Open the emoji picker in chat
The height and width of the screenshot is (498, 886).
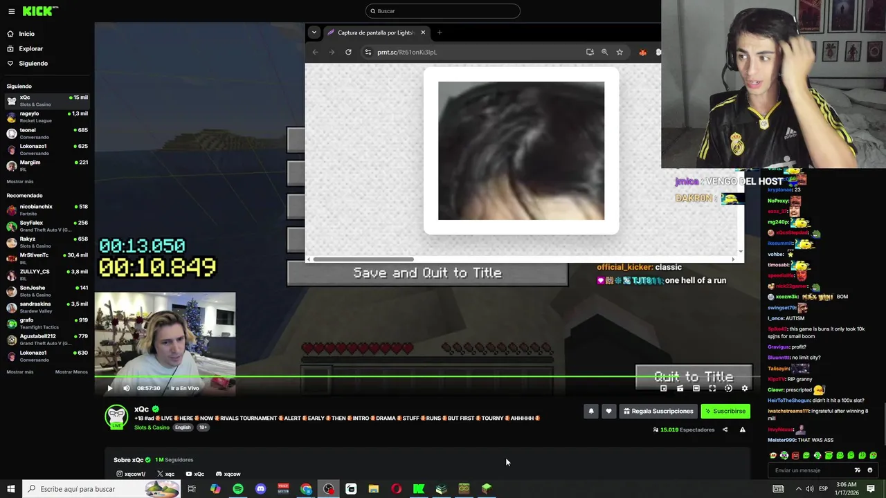[870, 470]
